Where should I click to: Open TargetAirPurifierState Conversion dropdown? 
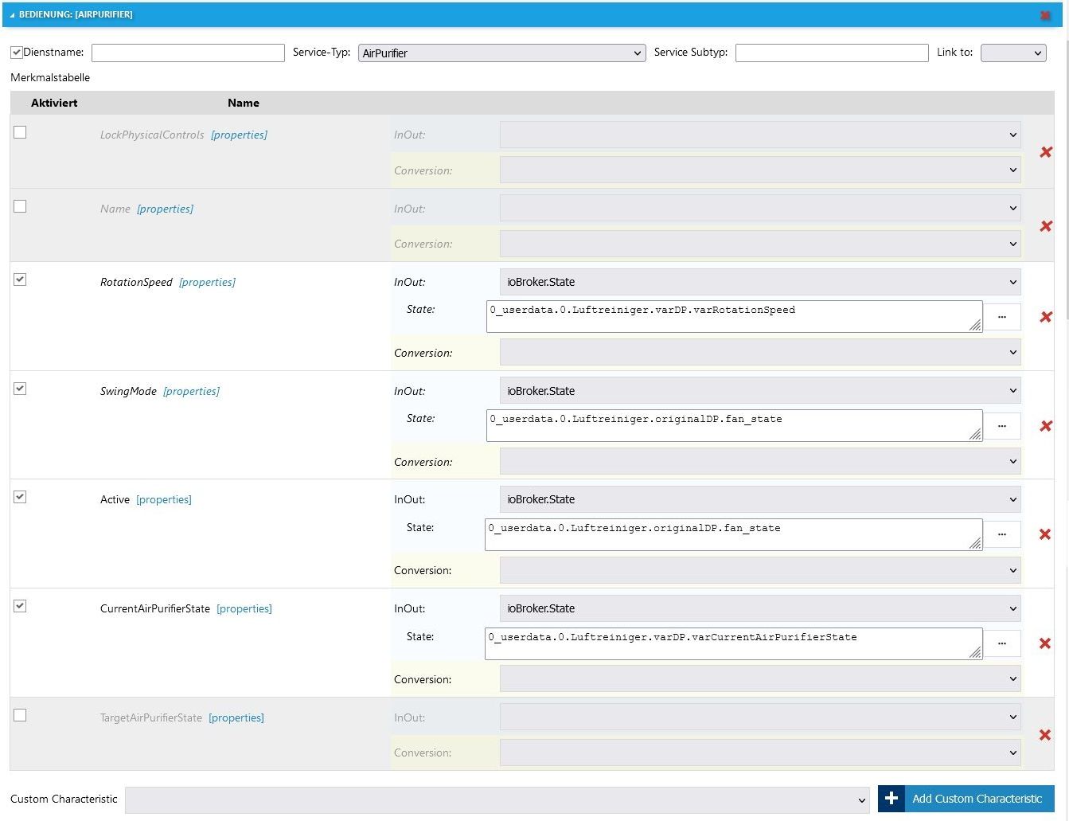[x=760, y=753]
